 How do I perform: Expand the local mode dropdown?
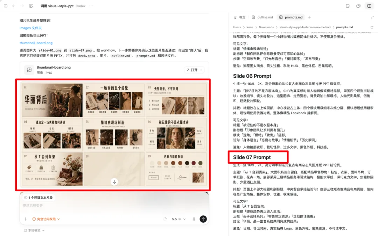pyautogui.click(x=34, y=230)
